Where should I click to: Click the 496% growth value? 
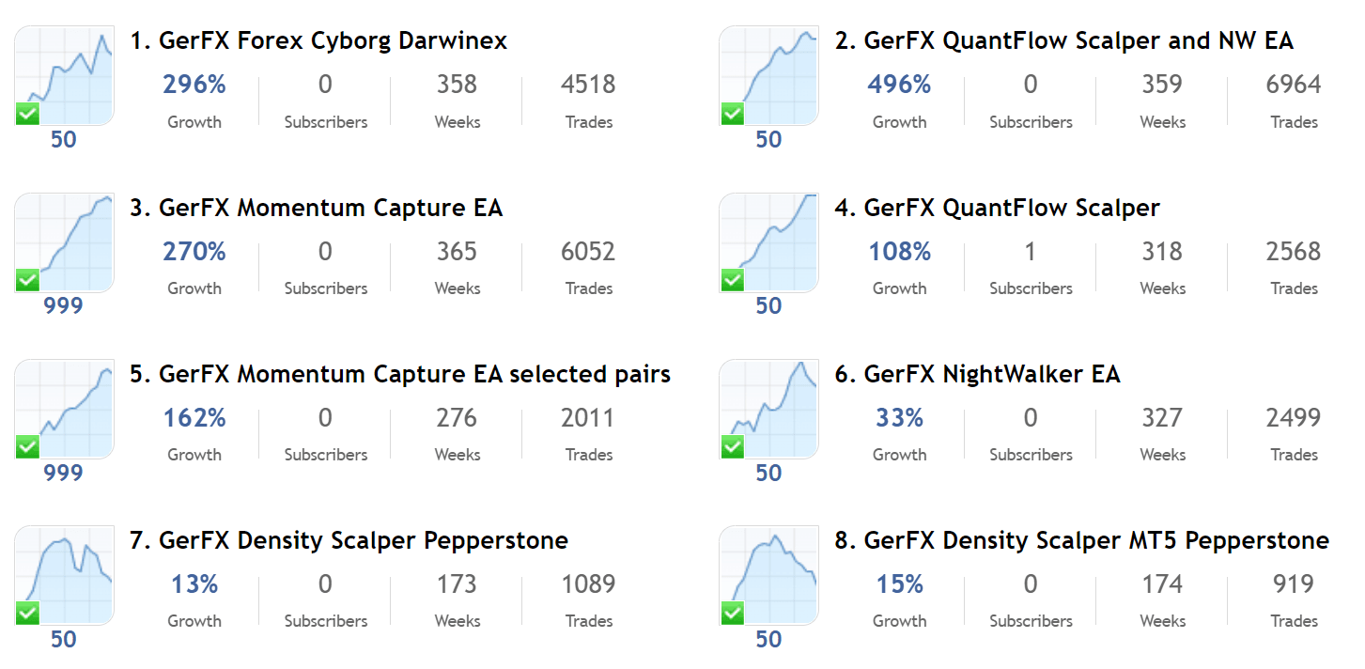899,85
